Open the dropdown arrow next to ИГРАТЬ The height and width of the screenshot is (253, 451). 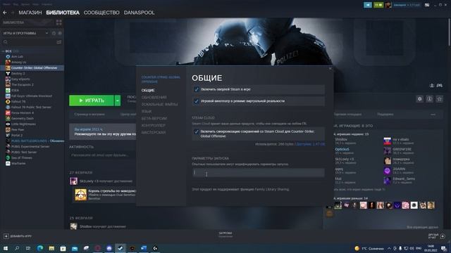[x=118, y=100]
